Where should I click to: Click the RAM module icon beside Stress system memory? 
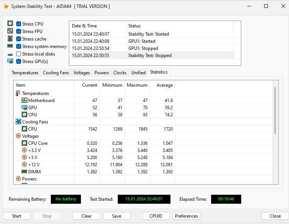10,46
